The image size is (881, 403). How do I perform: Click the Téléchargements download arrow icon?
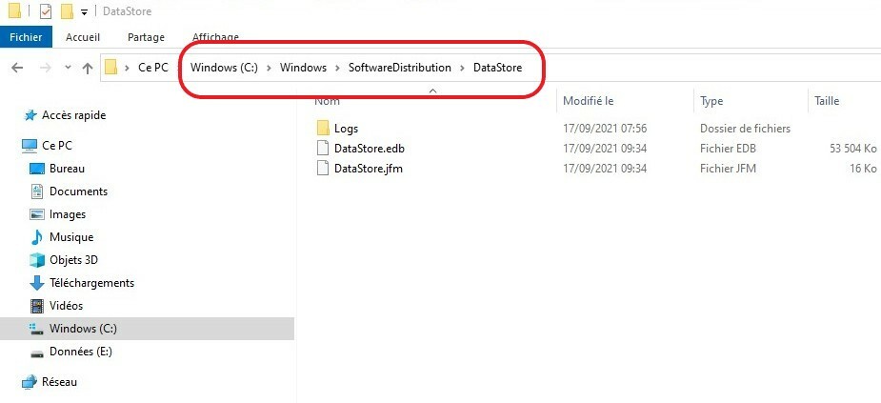point(36,283)
